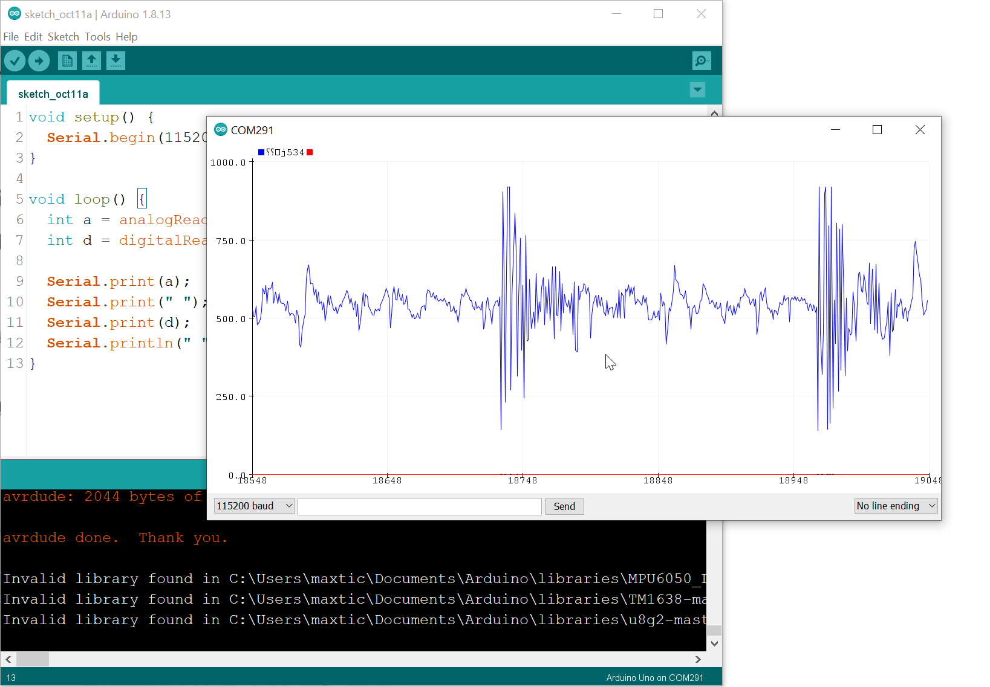Viewport: 990px width, 687px height.
Task: Click 'int d' declaration on line 7
Action: coord(70,240)
